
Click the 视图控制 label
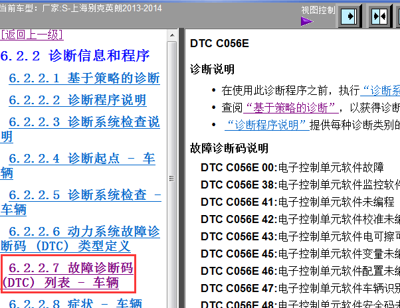318,10
